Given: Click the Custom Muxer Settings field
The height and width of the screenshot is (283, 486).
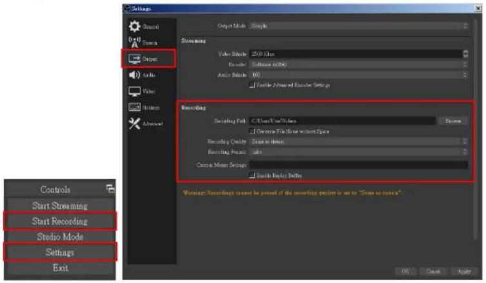Looking at the screenshot, I should pos(358,165).
